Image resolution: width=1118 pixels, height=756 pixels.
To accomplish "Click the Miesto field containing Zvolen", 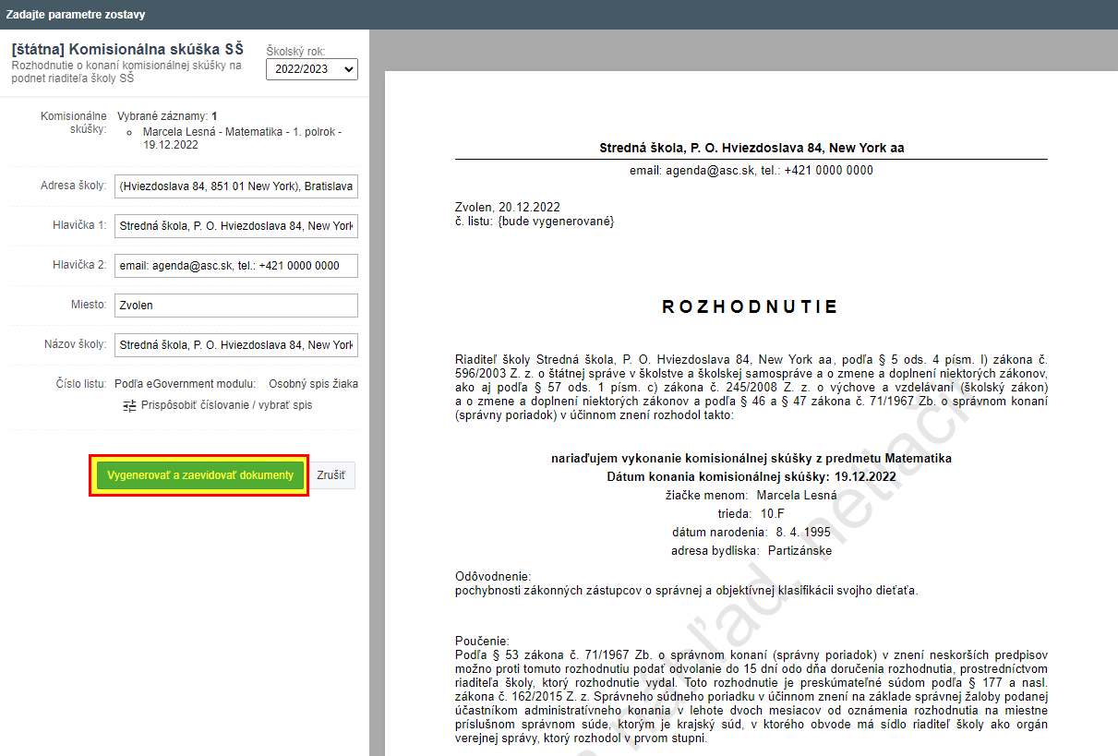I will point(235,306).
